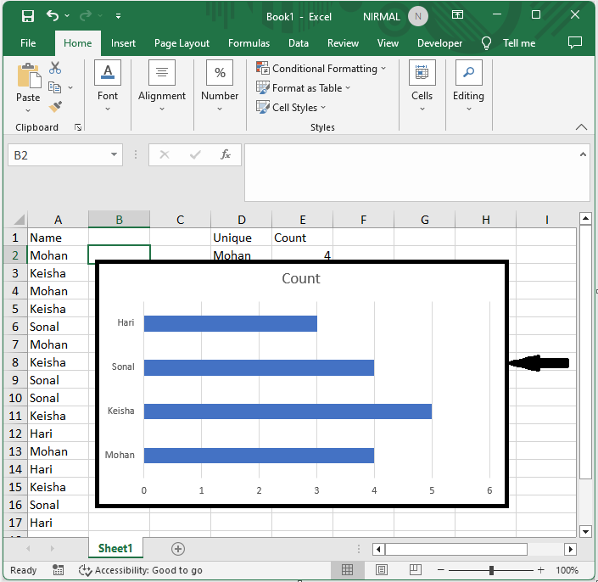Expand the Name Box dropdown arrow

tap(115, 155)
